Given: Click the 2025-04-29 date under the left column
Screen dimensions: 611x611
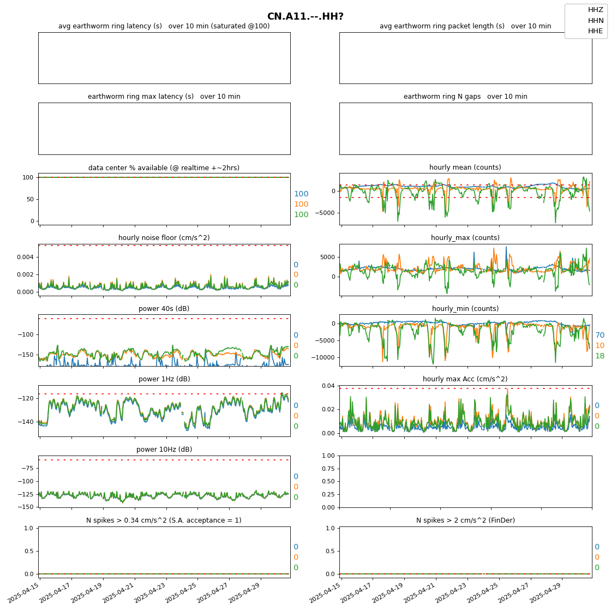Looking at the screenshot, I should pos(244,592).
